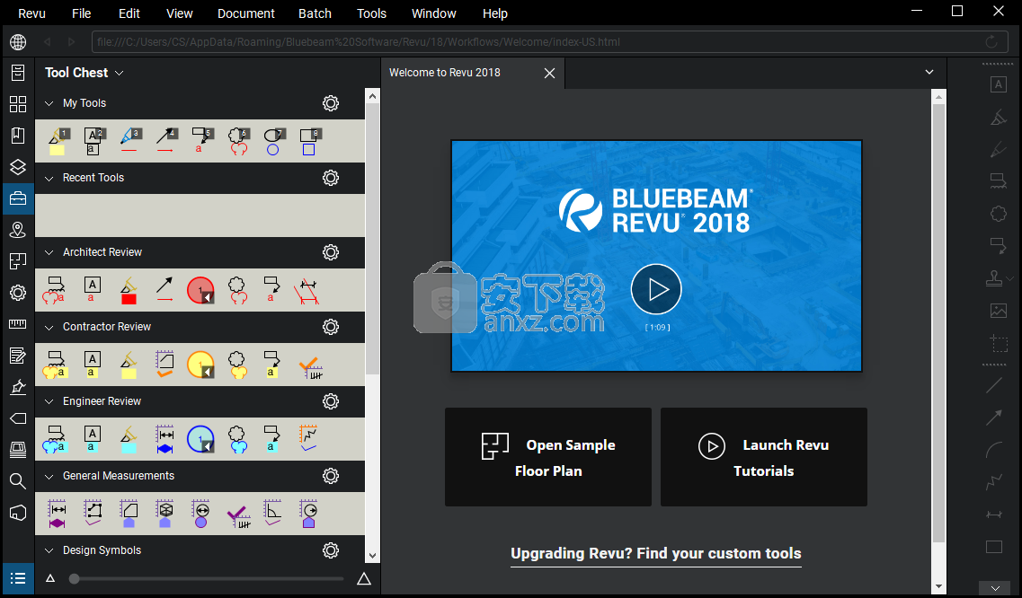Collapse the Recent Tools section
The width and height of the screenshot is (1022, 598).
[49, 178]
